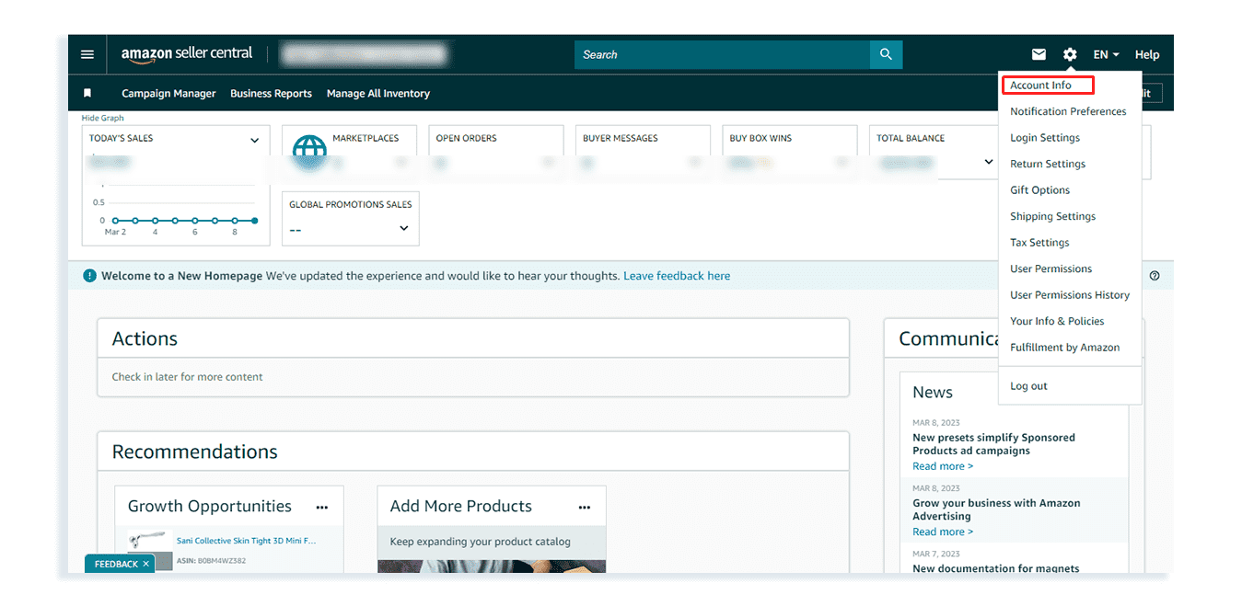Expand the Total Balance chevron
The width and height of the screenshot is (1242, 606).
point(988,161)
